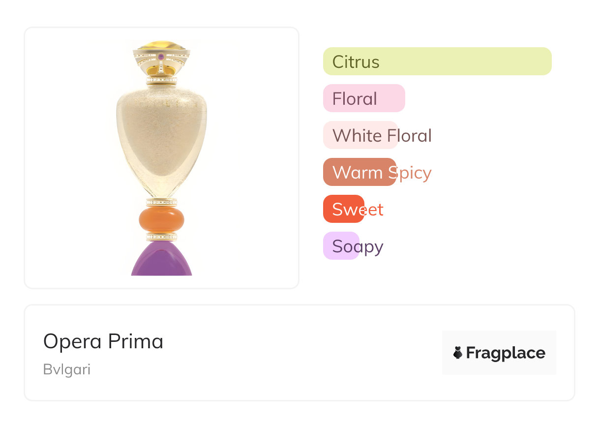Open the Opera Prima fragrance title
Screen dimensions: 599x425
(103, 341)
